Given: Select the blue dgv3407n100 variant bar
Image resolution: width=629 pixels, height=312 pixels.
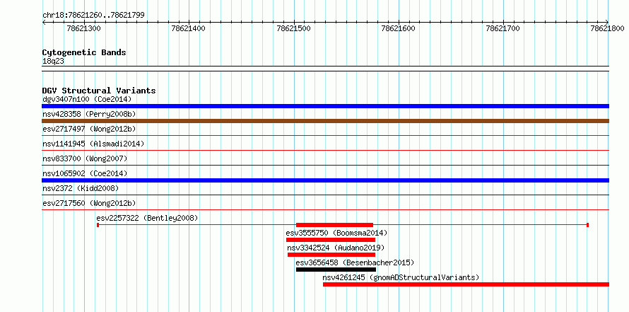Looking at the screenshot, I should coord(325,106).
